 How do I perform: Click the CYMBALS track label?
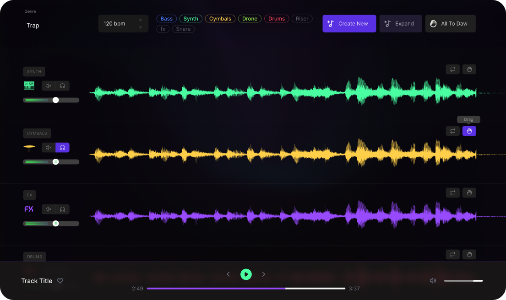tap(37, 134)
